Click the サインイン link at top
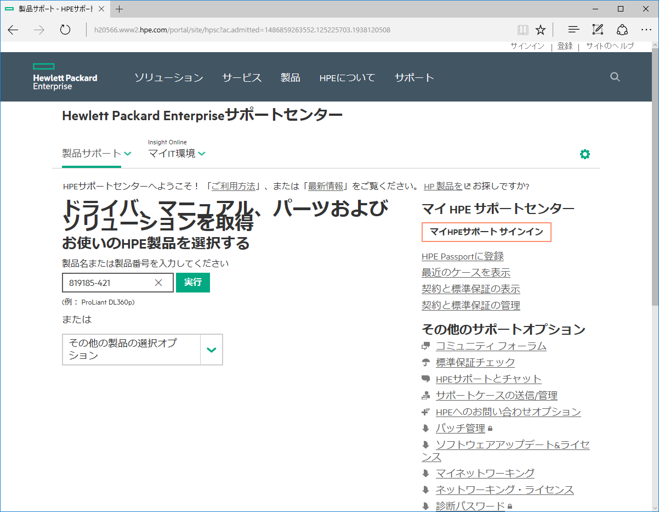This screenshot has width=659, height=512. click(x=527, y=46)
